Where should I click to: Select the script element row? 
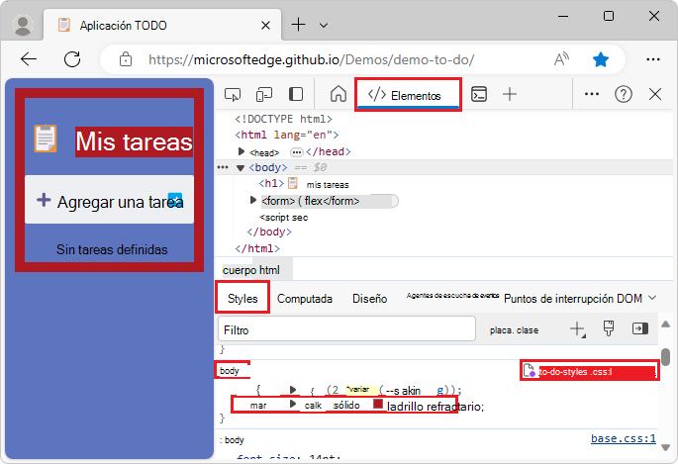[284, 218]
